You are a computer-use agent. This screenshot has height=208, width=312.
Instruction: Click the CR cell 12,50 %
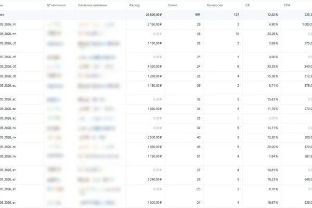(272, 137)
